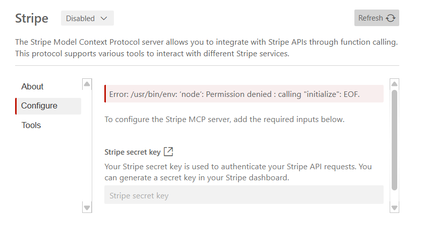Go to the Tools tab

click(31, 125)
